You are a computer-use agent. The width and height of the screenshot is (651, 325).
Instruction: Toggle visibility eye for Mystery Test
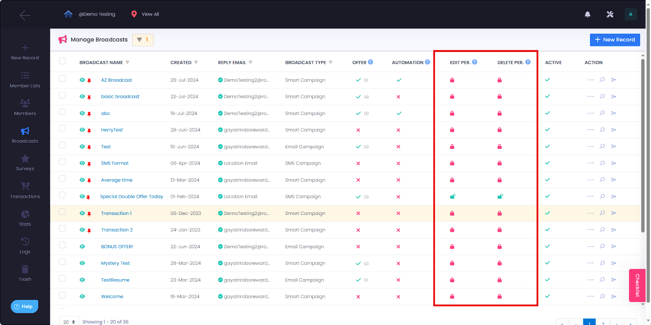click(x=82, y=263)
